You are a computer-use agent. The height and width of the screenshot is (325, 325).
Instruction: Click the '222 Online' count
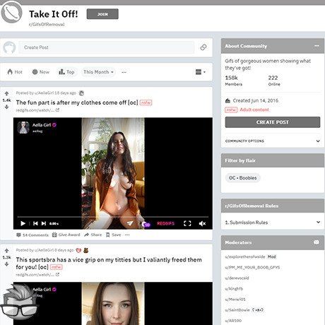click(274, 81)
